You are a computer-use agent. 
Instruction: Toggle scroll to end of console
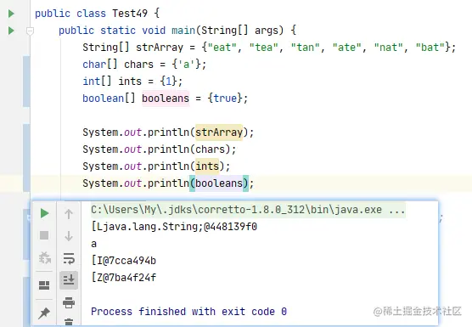point(69,280)
